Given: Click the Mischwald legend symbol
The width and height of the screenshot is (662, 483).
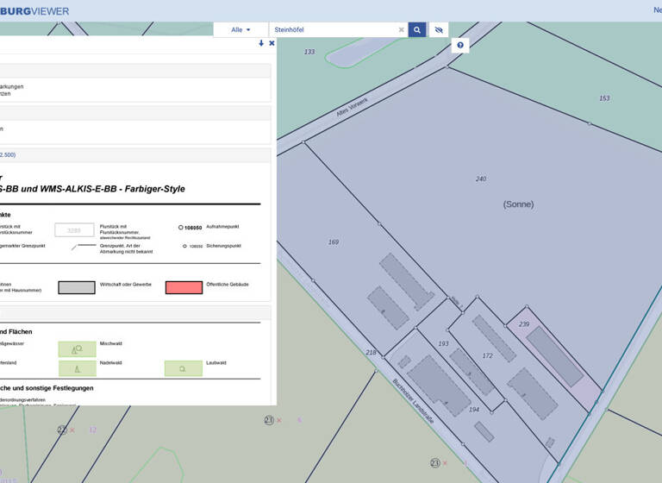Looking at the screenshot, I should 77,348.
